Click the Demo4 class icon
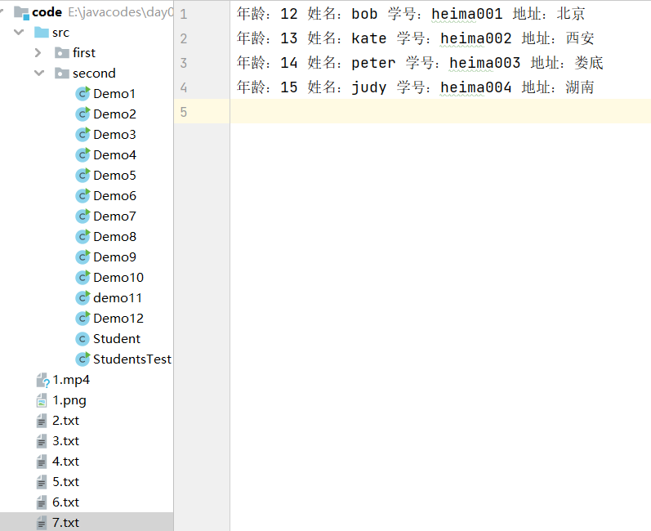 (x=82, y=155)
